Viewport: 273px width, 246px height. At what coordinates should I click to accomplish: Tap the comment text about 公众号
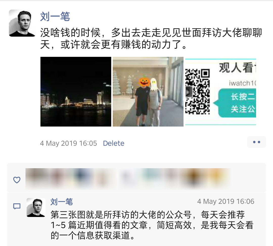click(x=152, y=225)
